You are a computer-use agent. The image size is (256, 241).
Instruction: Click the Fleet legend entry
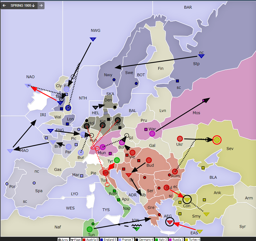[76, 240]
